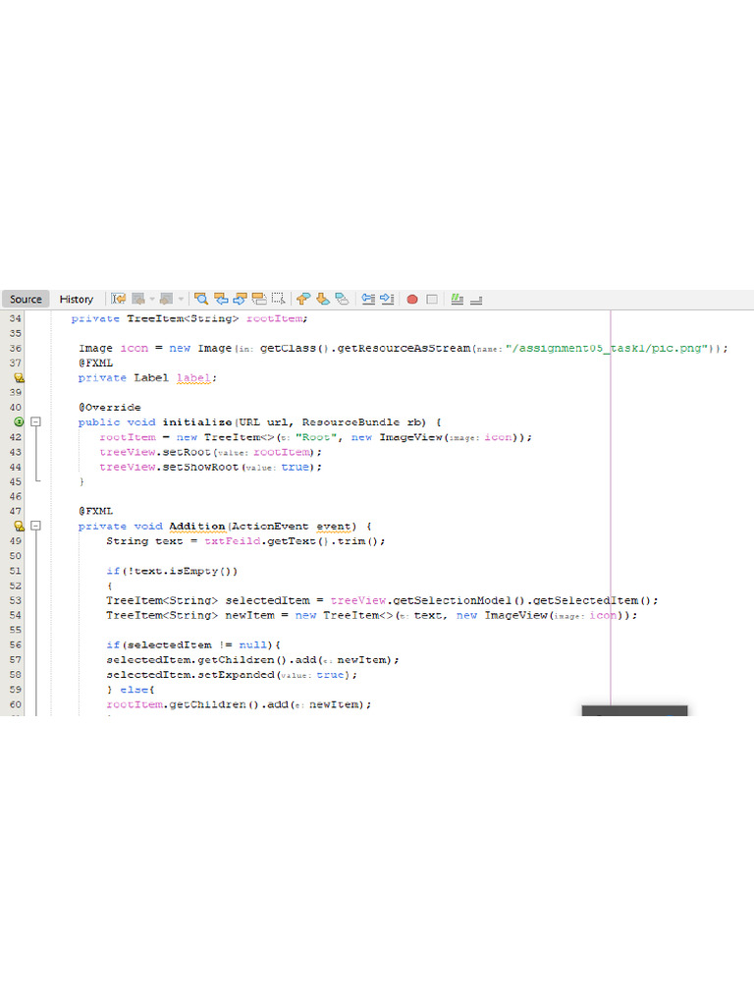Switch to the Source tab
The image size is (754, 1006).
pos(26,299)
